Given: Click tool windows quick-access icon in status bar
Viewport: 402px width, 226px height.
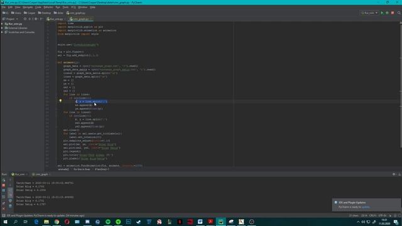Looking at the screenshot, I should click(4, 215).
